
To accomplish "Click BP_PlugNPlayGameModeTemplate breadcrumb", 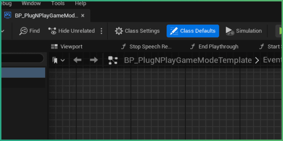I will tap(188, 60).
